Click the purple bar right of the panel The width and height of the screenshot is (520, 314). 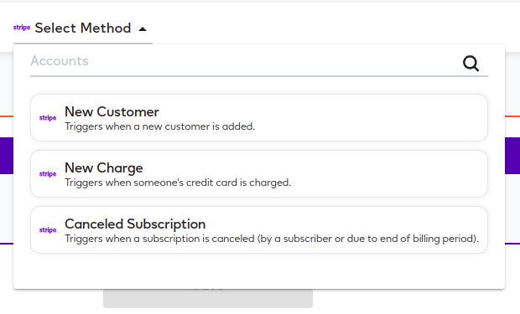(512, 156)
